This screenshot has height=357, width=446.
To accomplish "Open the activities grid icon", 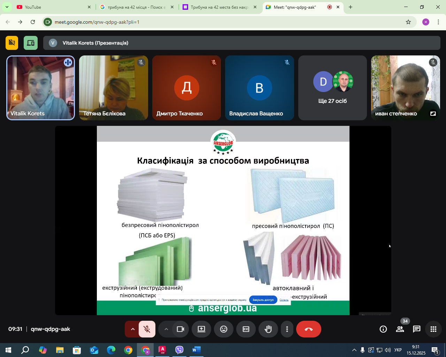I will (433, 329).
